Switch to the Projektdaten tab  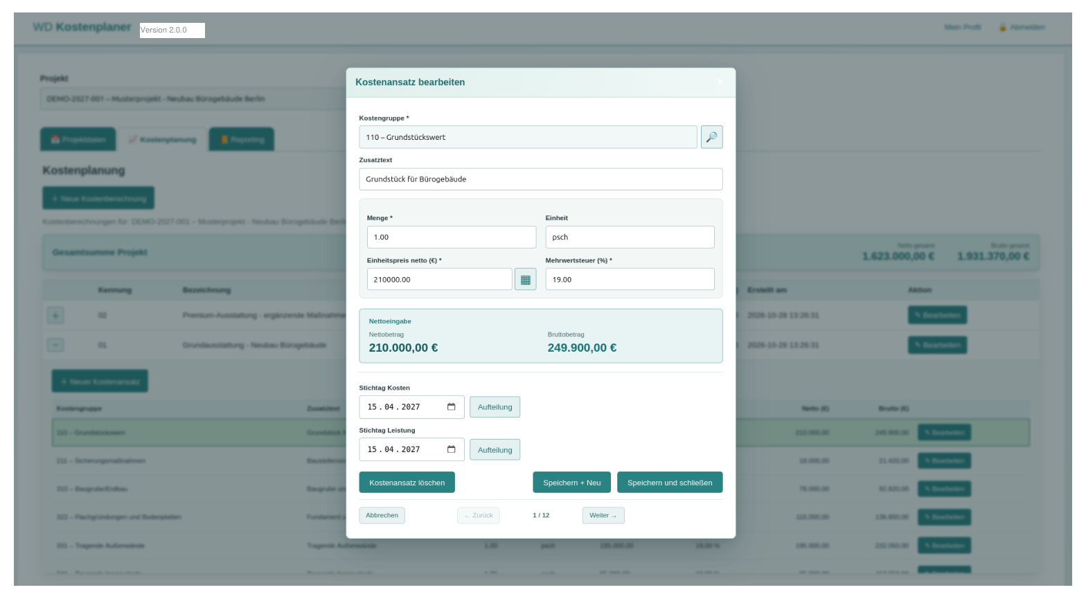[x=78, y=139]
